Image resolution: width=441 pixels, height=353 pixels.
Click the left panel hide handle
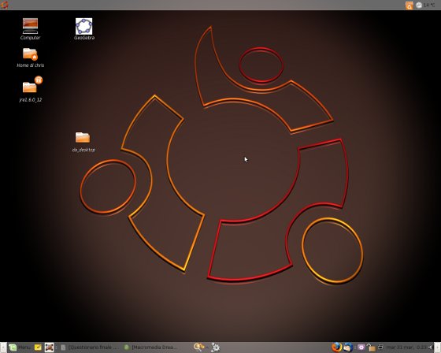pyautogui.click(x=3, y=347)
